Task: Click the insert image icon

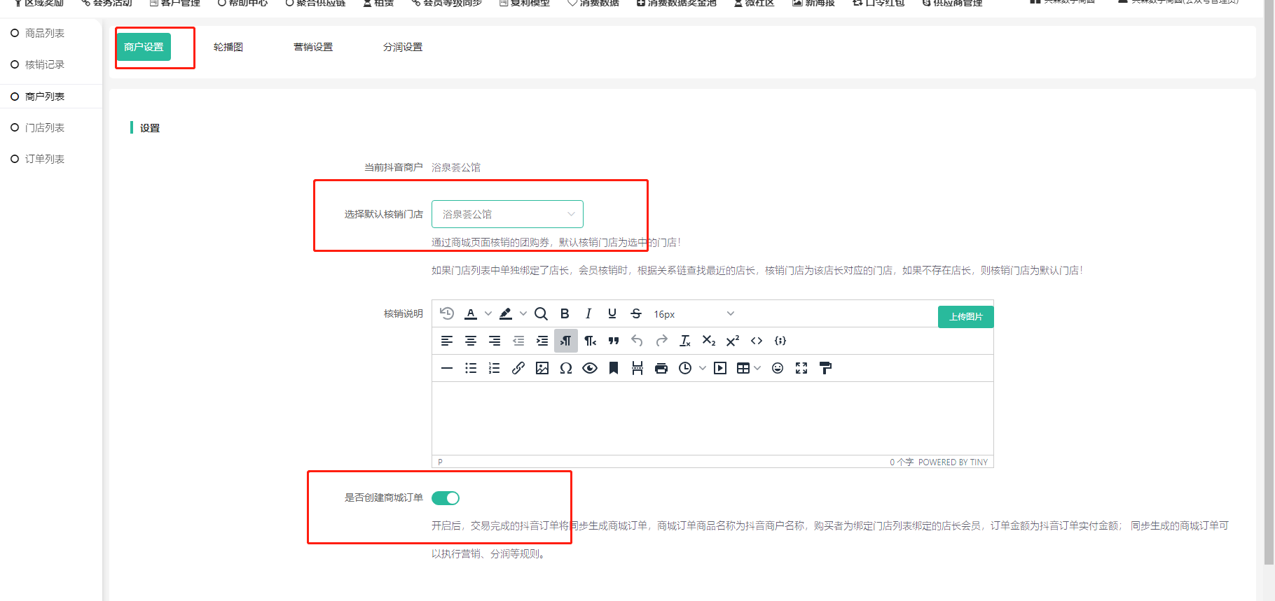Action: click(x=542, y=368)
